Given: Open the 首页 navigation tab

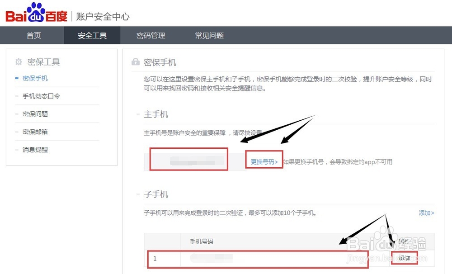Looking at the screenshot, I should pyautogui.click(x=34, y=36).
